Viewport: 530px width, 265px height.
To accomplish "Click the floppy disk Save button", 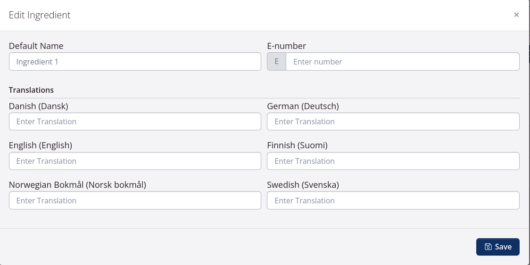I will click(497, 247).
